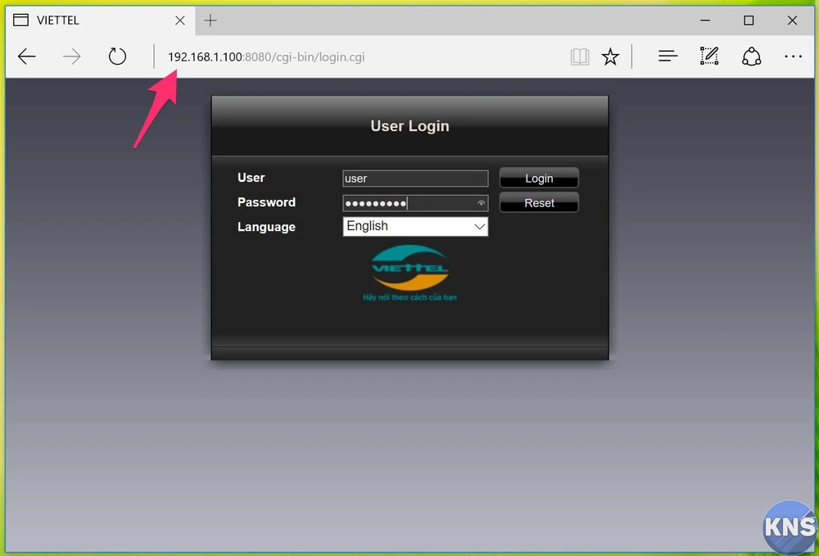The height and width of the screenshot is (556, 819).
Task: Open the Make a Web Note tool
Action: [x=709, y=57]
